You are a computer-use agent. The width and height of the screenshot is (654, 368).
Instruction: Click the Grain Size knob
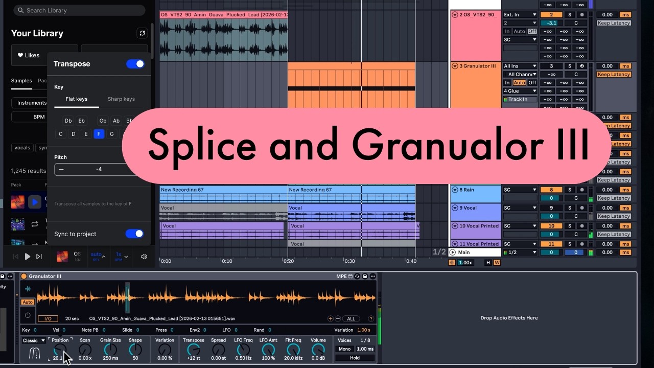coord(110,350)
